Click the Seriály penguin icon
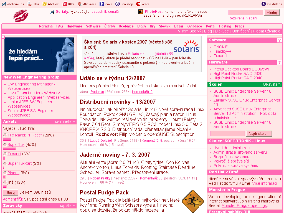The width and height of the screenshot is (284, 213). click(52, 12)
